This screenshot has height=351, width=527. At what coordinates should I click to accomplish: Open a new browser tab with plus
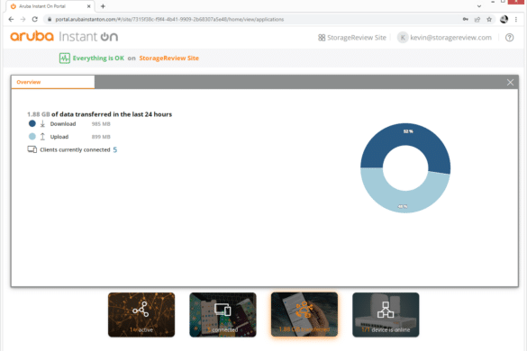coord(103,6)
